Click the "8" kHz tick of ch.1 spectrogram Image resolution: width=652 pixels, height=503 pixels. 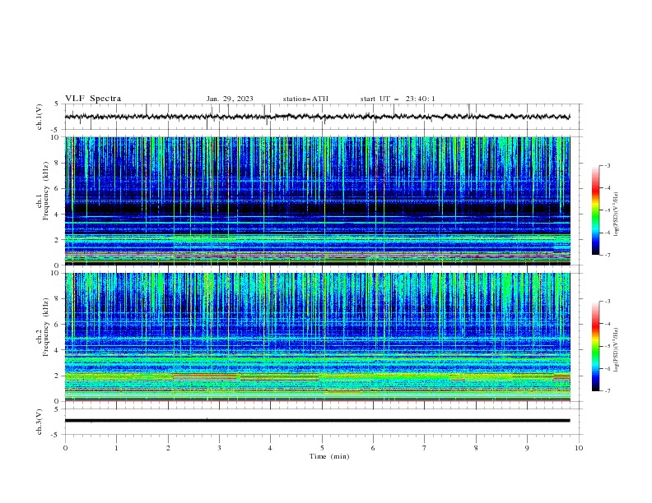pyautogui.click(x=58, y=163)
